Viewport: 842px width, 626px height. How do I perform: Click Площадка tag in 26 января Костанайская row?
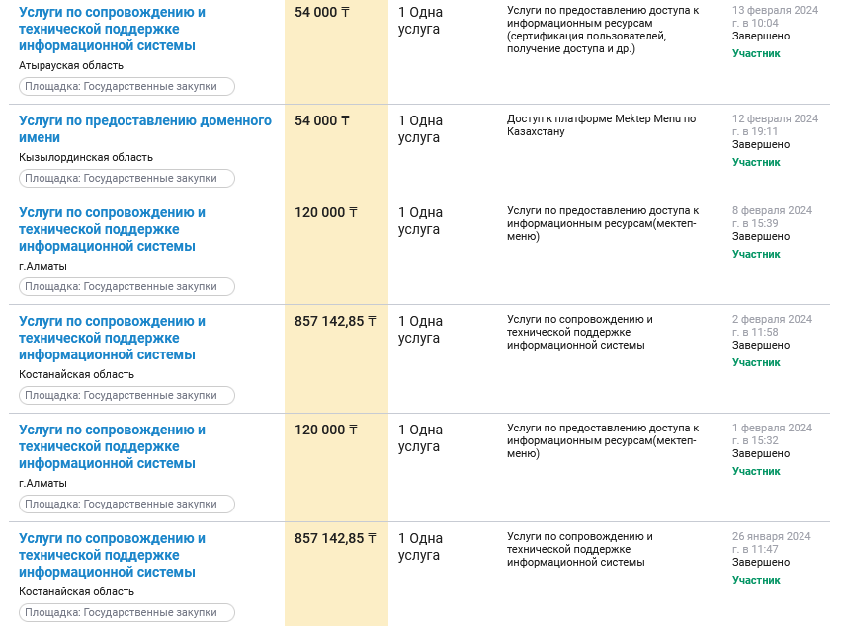(126, 613)
